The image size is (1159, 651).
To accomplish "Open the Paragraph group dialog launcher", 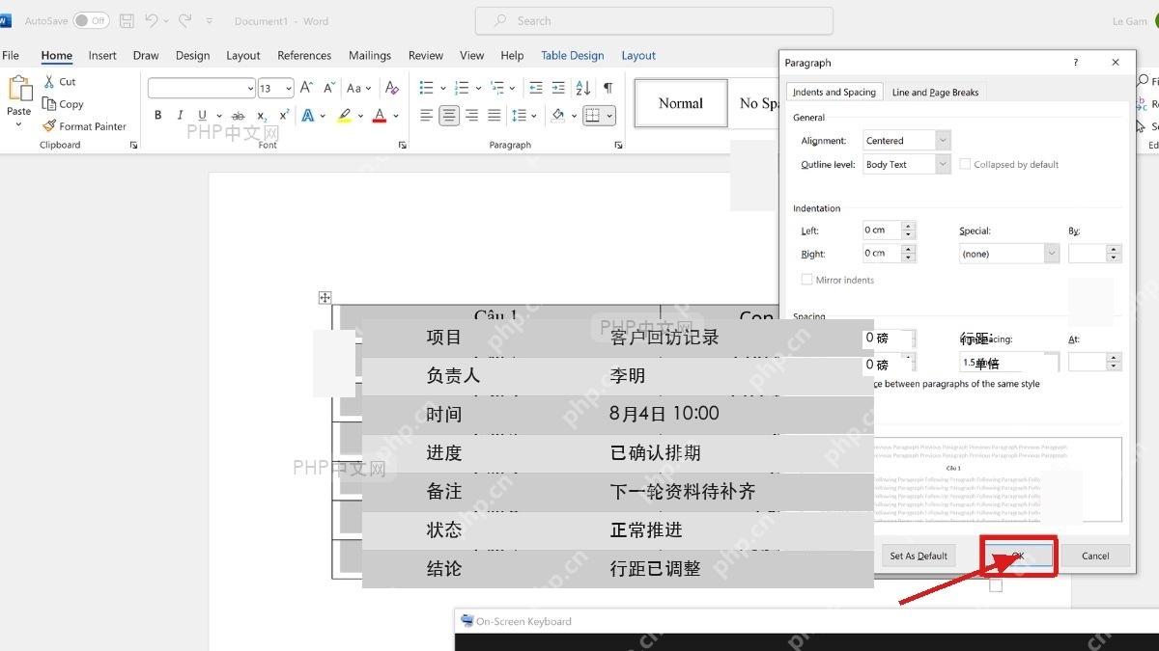I will click(618, 146).
